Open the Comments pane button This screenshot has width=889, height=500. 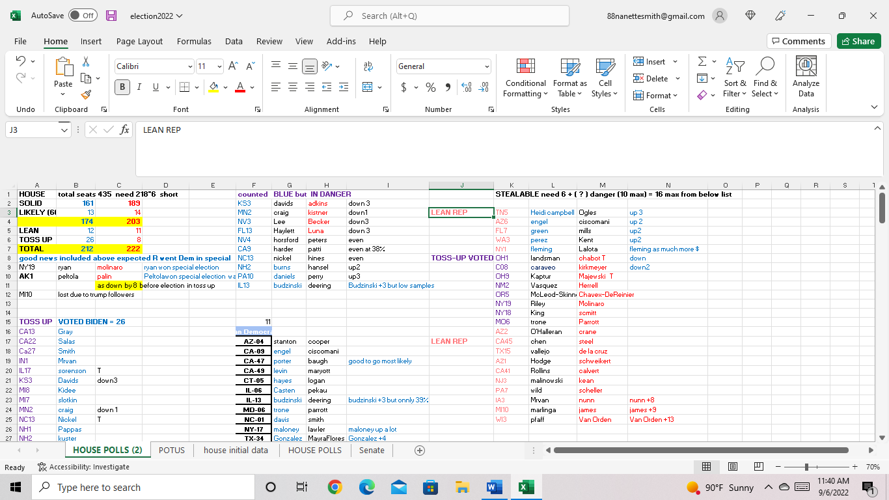(x=799, y=41)
